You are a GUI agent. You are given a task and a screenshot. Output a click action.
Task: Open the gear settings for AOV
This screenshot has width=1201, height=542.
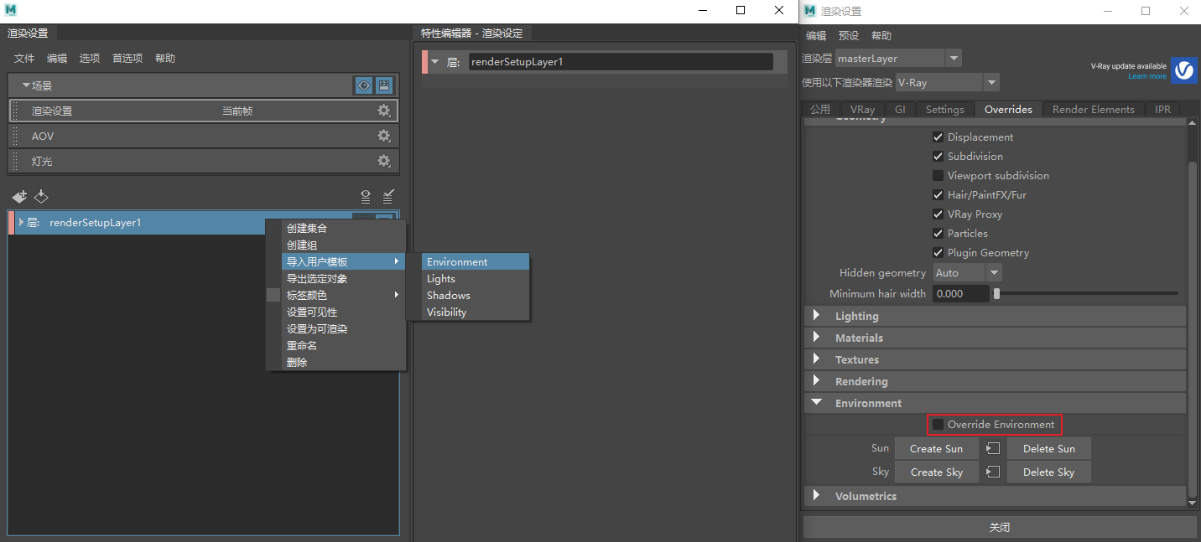pyautogui.click(x=383, y=135)
